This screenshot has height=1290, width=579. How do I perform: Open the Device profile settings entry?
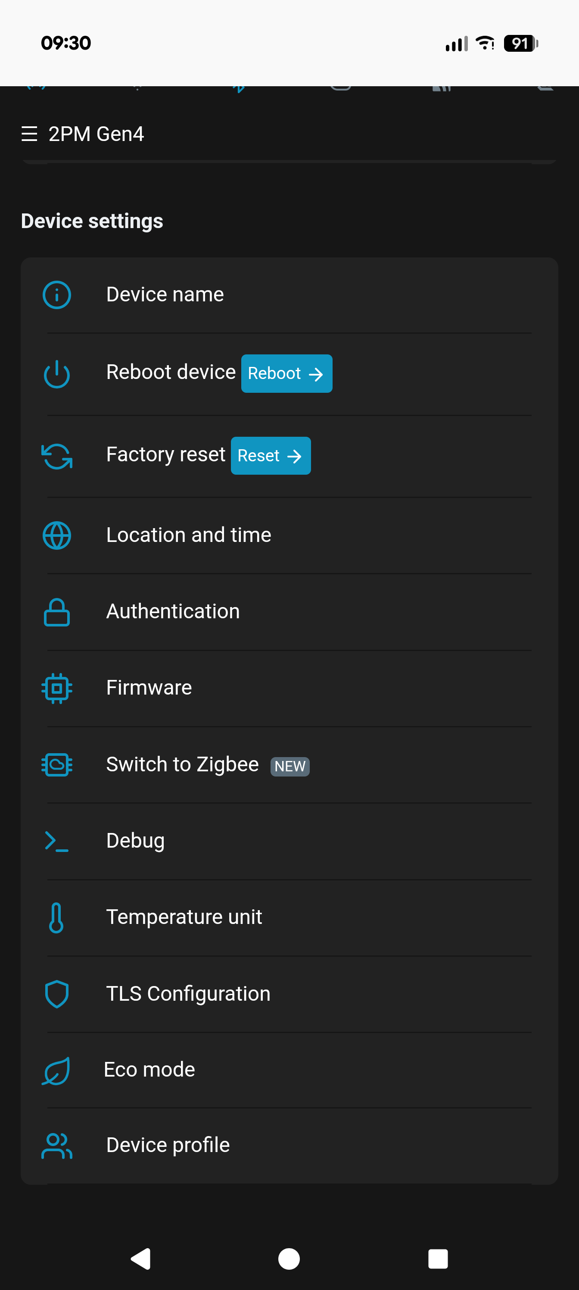[289, 1145]
